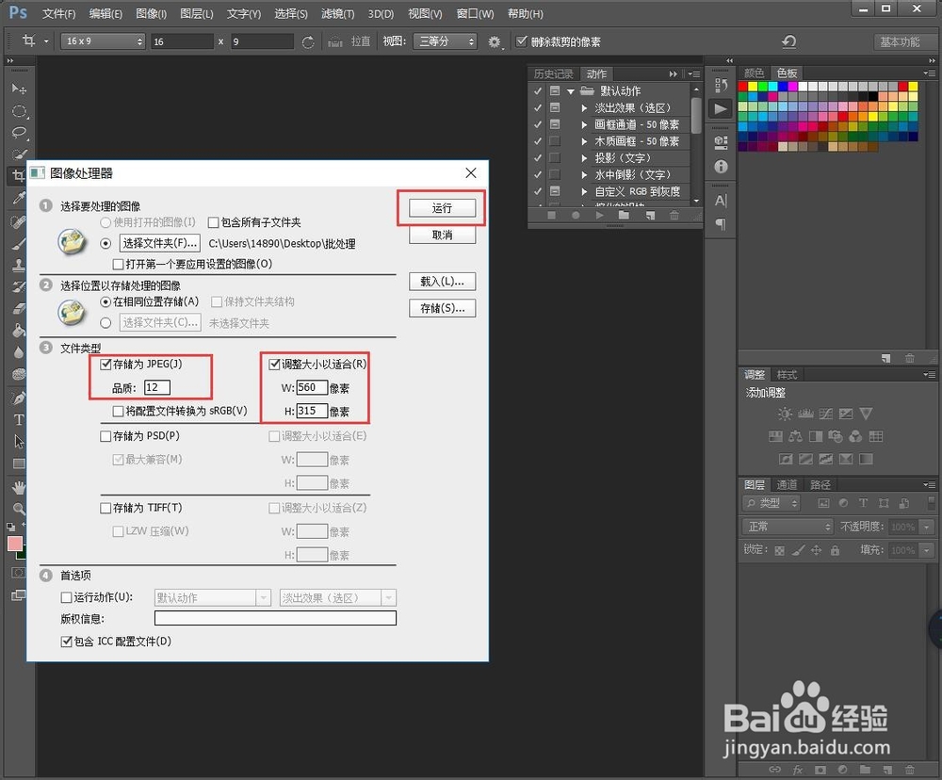Enable convert profile to sRGB checkbox
942x780 pixels.
(119, 411)
